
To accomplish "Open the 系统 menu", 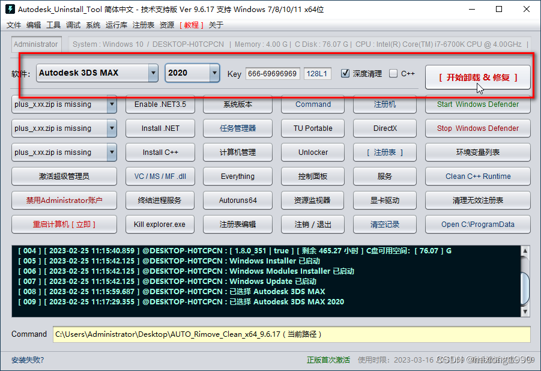I will (93, 25).
